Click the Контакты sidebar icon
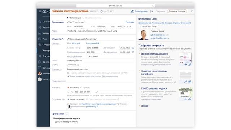 pos(39,22)
